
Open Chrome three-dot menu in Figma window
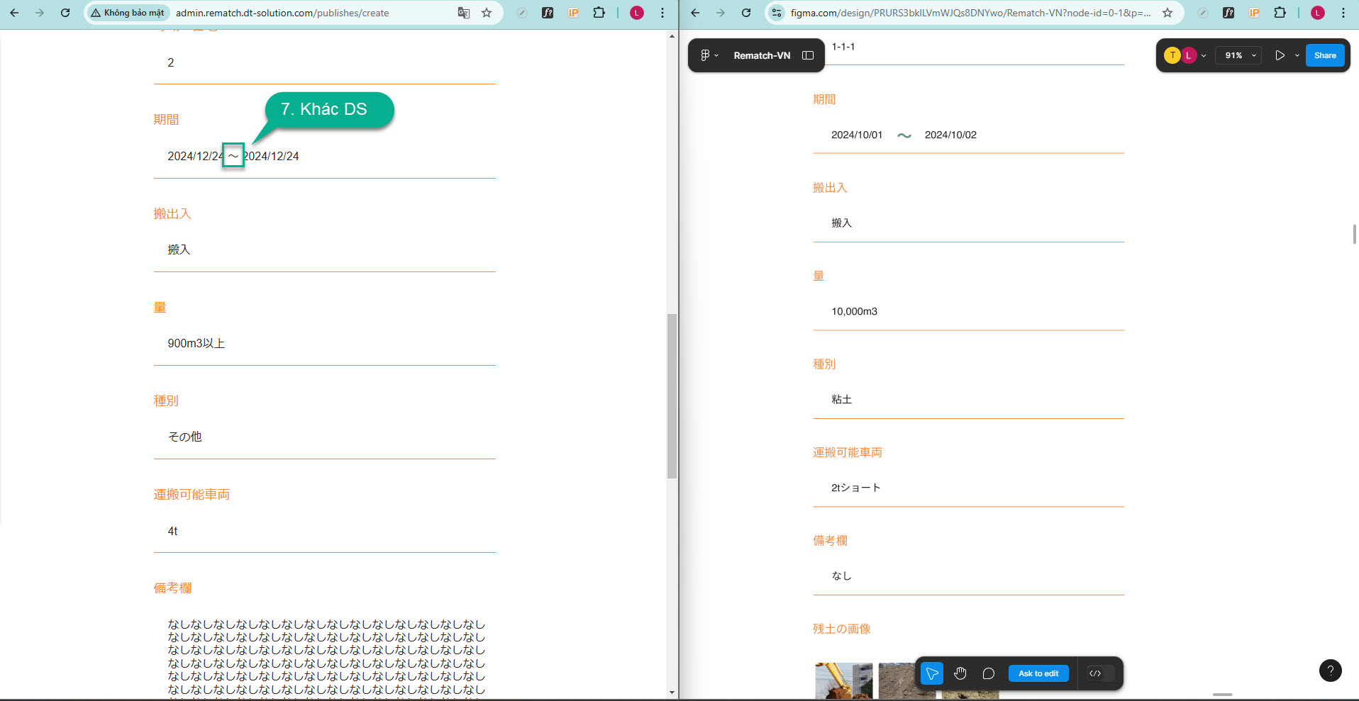1343,13
